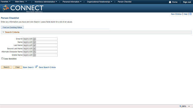The image size is (193, 108).
Task: Click the Middle Name text field
Action: [x=47, y=55]
